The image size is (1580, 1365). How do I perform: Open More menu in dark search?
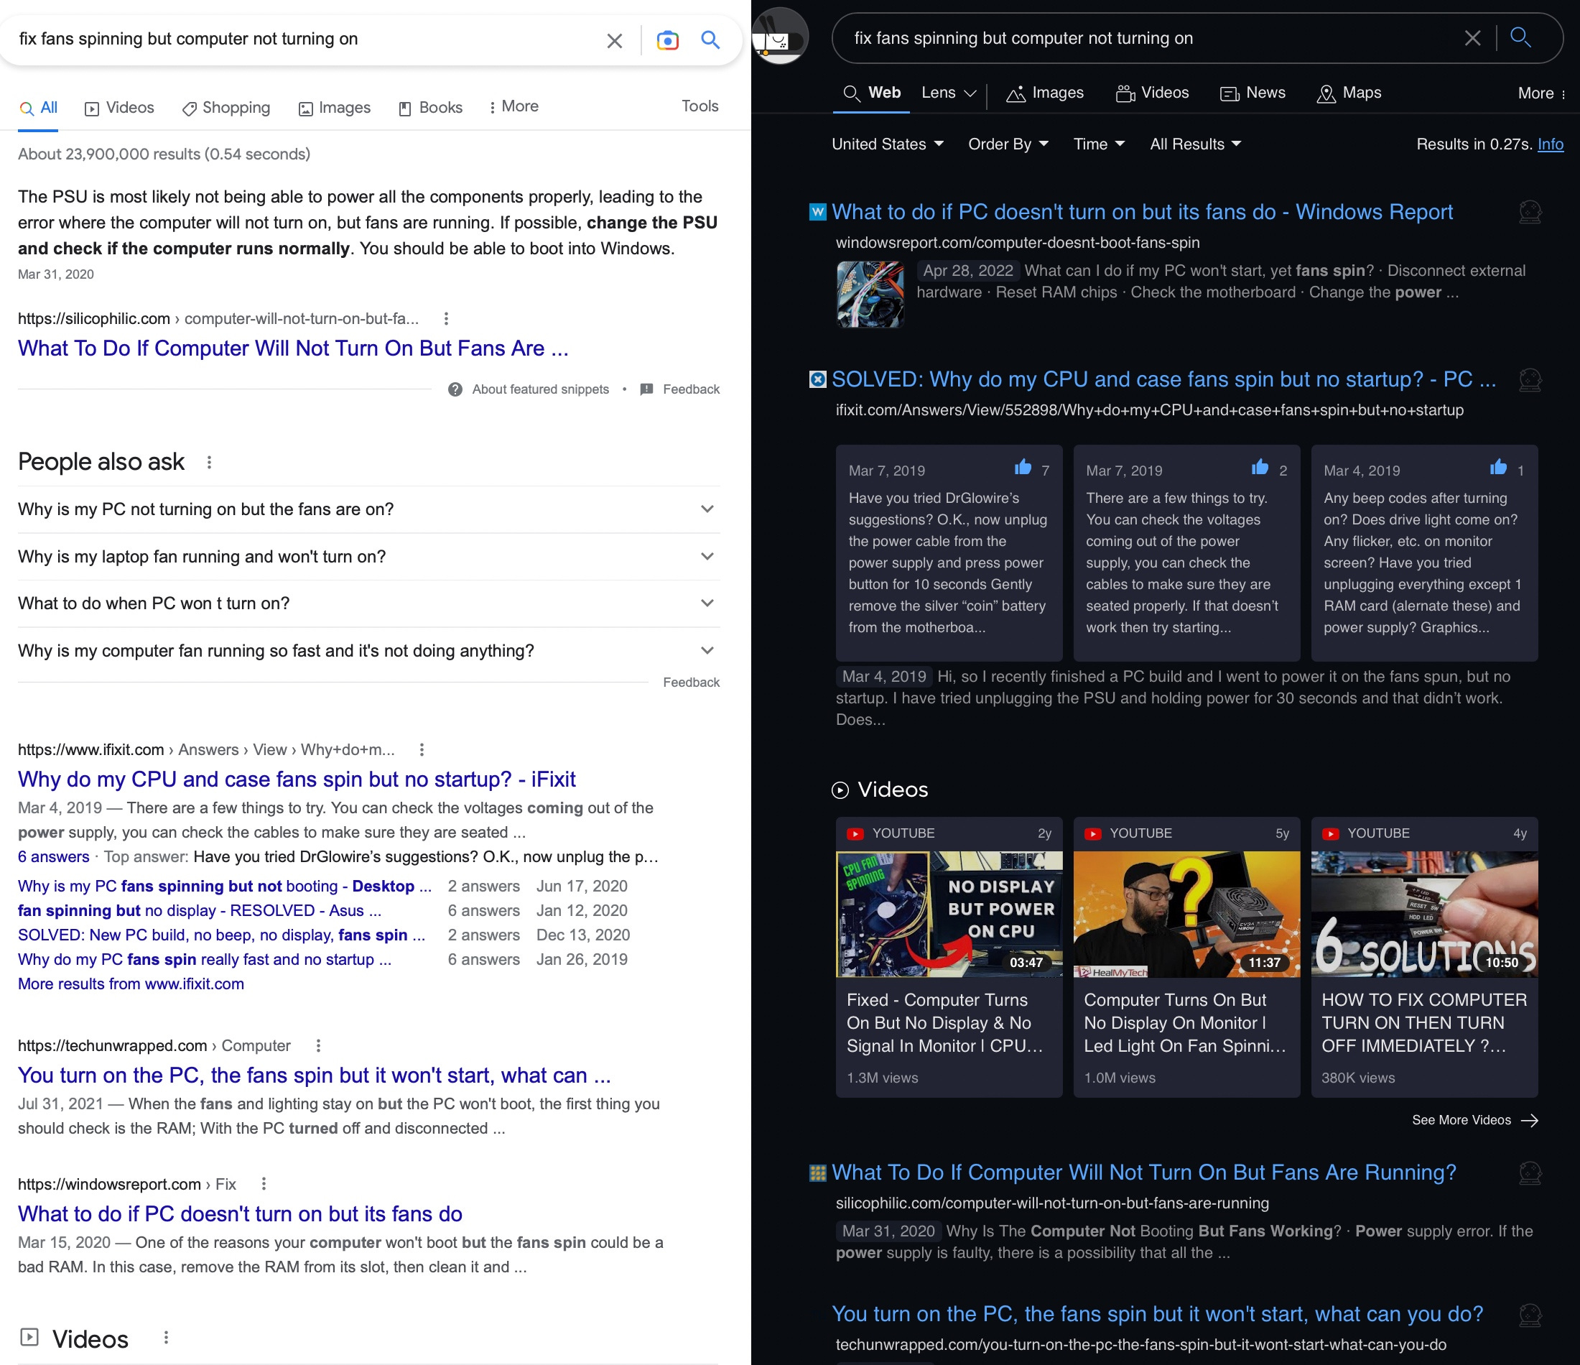[x=1541, y=93]
